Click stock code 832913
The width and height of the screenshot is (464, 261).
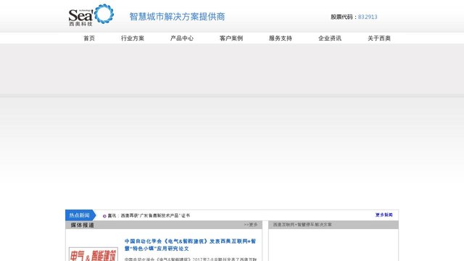pos(368,17)
